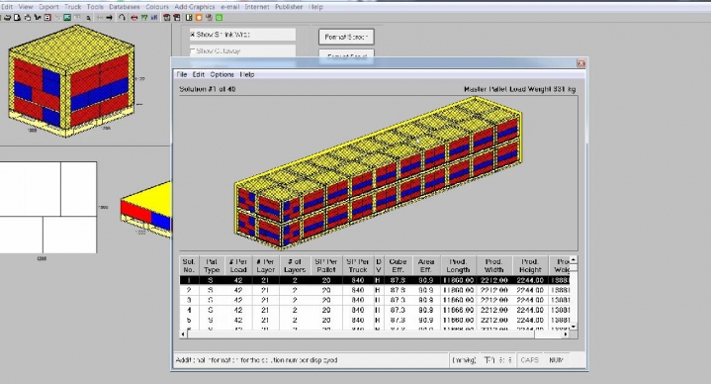Click the 3D pallet preview thumbnail
Viewport: 711px width, 384px height.
point(71,81)
